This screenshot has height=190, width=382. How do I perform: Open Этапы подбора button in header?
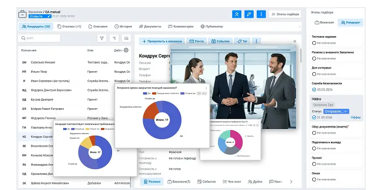(285, 14)
